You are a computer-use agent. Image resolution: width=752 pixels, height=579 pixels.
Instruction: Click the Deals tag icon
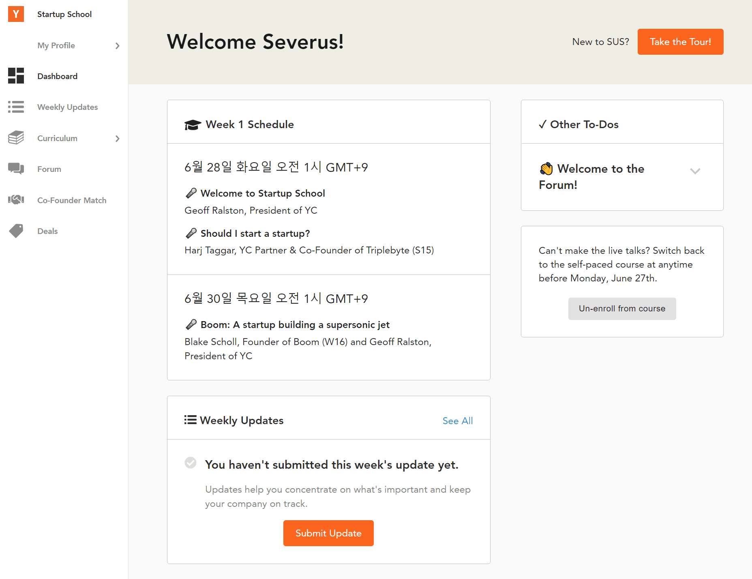pyautogui.click(x=16, y=231)
